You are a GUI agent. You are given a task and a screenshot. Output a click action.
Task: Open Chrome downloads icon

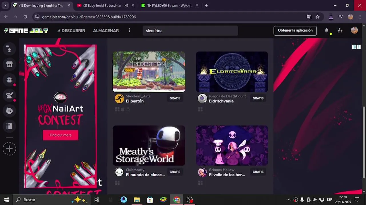click(331, 17)
